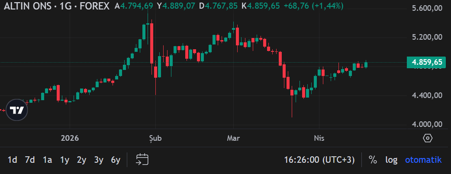Image resolution: width=451 pixels, height=174 pixels.
Task: Show the 3y time range
Action: [x=99, y=160]
